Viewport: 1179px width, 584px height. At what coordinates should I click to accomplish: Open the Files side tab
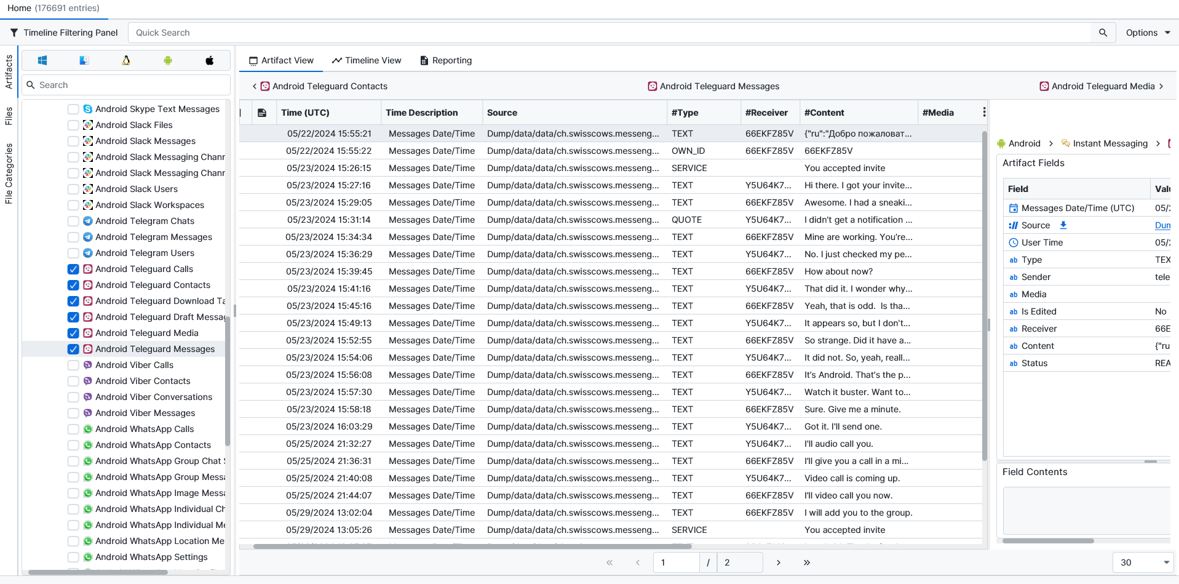click(9, 116)
